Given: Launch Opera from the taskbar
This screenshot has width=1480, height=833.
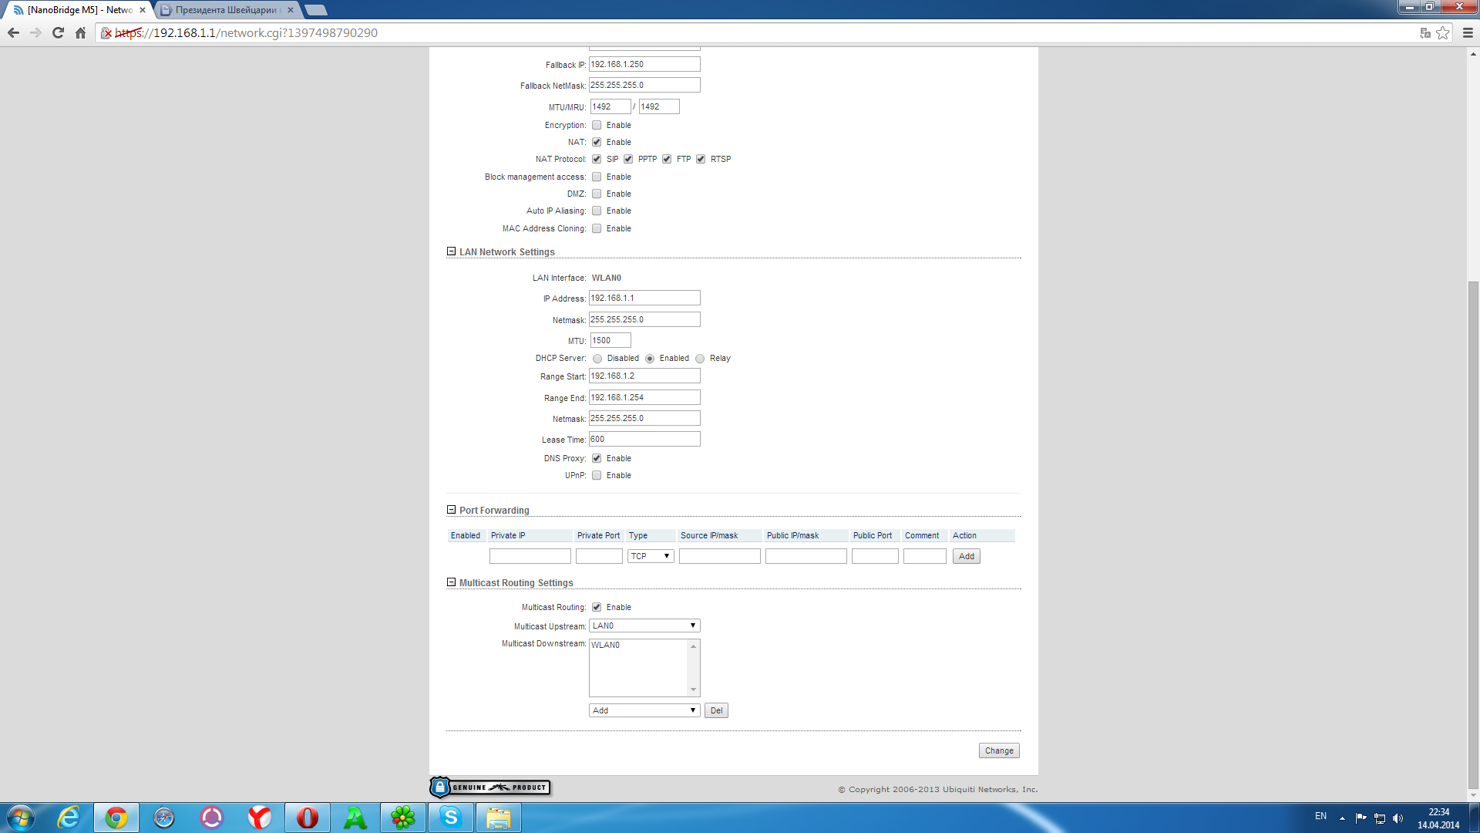Looking at the screenshot, I should point(308,818).
